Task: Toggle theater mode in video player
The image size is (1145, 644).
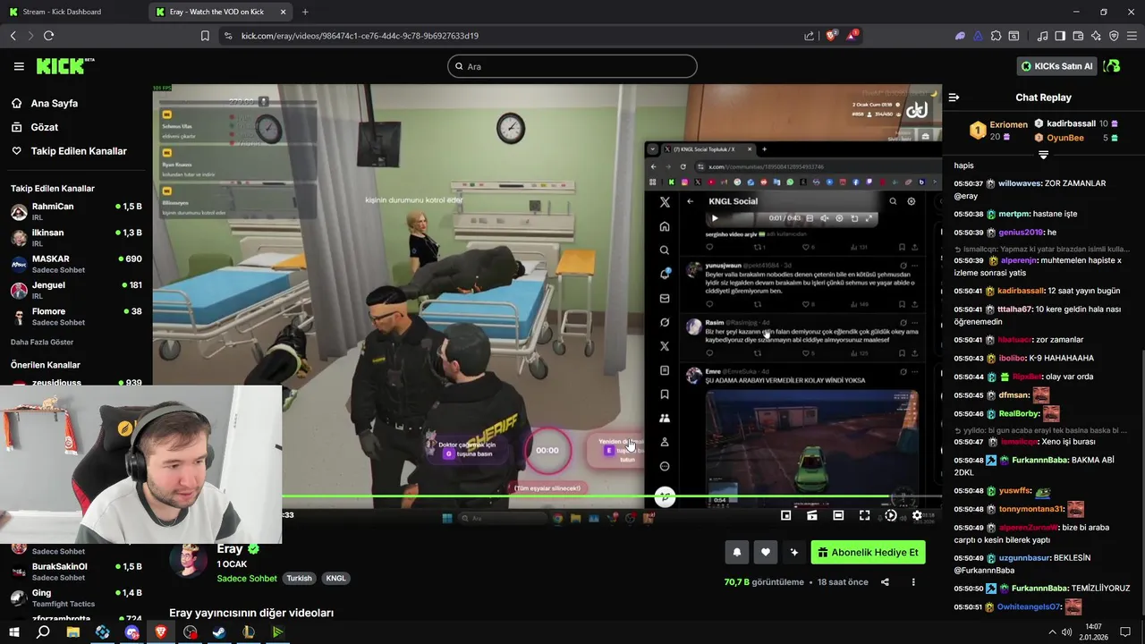Action: coord(838,515)
